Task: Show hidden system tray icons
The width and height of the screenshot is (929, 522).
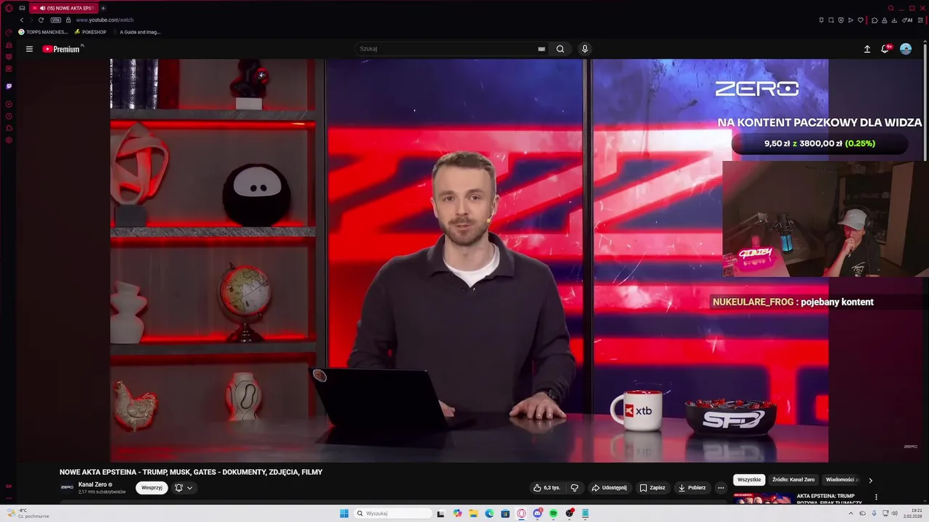Action: 851,513
